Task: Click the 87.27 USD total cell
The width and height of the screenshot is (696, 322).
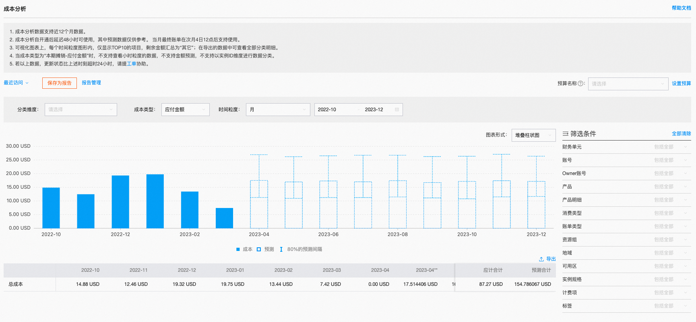Action: tap(491, 284)
